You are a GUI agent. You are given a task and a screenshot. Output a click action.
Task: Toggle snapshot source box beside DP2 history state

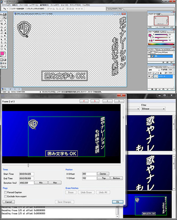pyautogui.click(x=149, y=53)
